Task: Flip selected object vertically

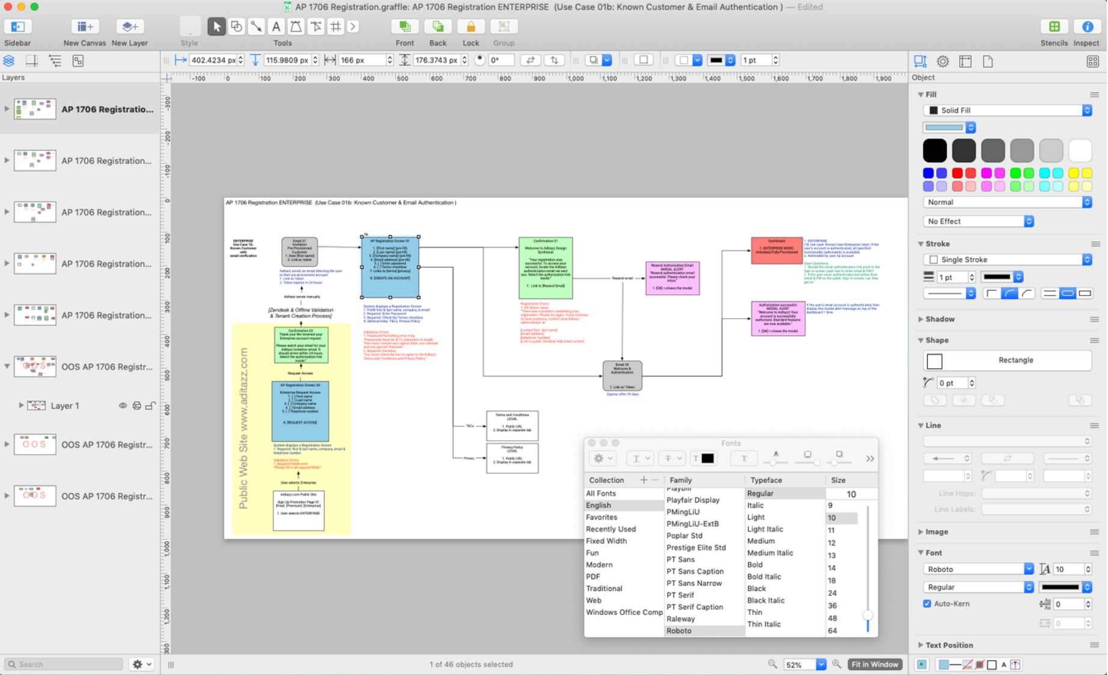Action: pyautogui.click(x=554, y=60)
